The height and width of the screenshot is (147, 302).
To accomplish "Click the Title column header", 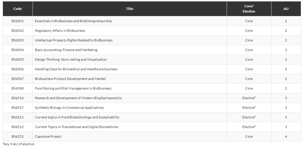I will [129, 9].
